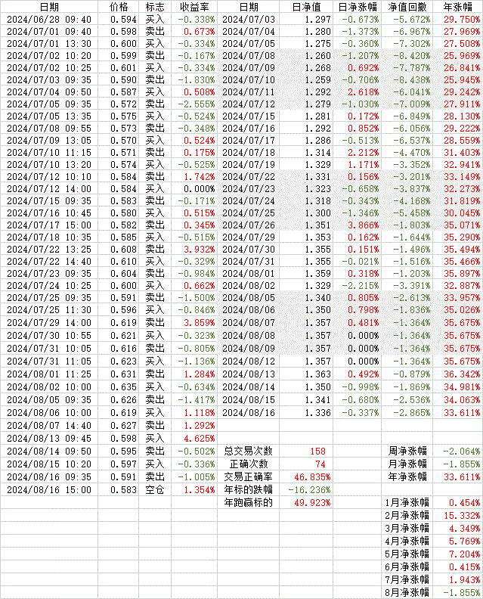Click the 年标的跌幅 label
The image size is (483, 599).
click(248, 490)
